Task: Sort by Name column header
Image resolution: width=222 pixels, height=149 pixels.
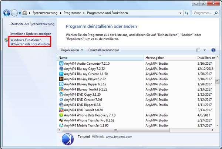Action: (x=100, y=58)
